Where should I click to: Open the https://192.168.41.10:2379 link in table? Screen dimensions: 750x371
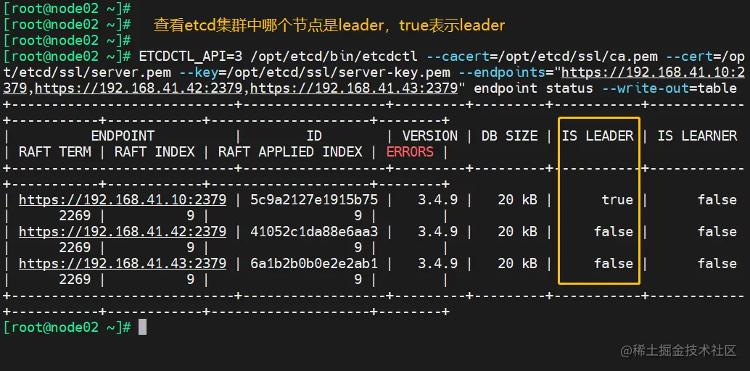pos(123,200)
